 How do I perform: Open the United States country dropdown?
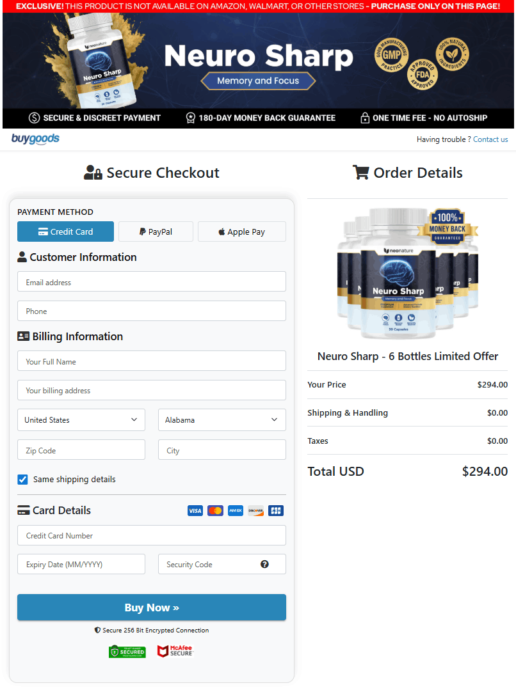pyautogui.click(x=81, y=419)
